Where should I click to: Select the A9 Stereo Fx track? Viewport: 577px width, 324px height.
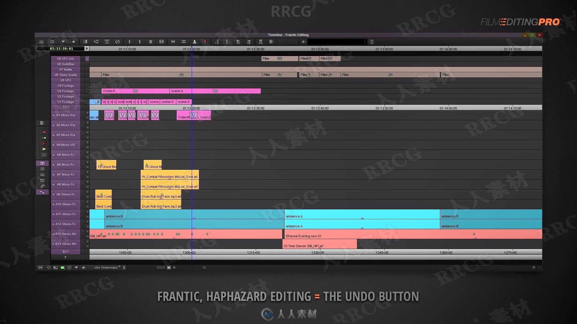pos(66,194)
